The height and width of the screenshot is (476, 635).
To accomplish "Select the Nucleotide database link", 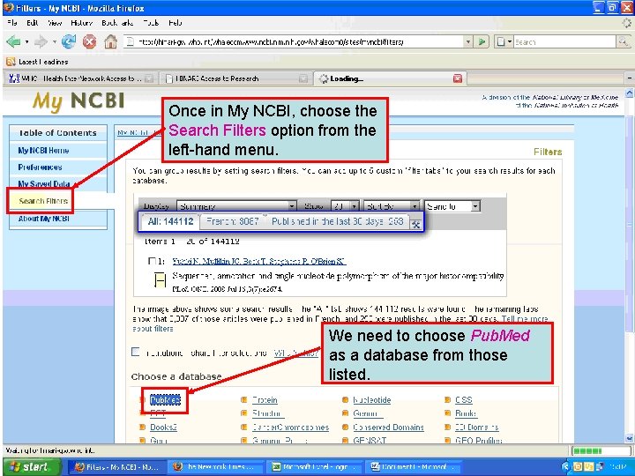I will [372, 400].
